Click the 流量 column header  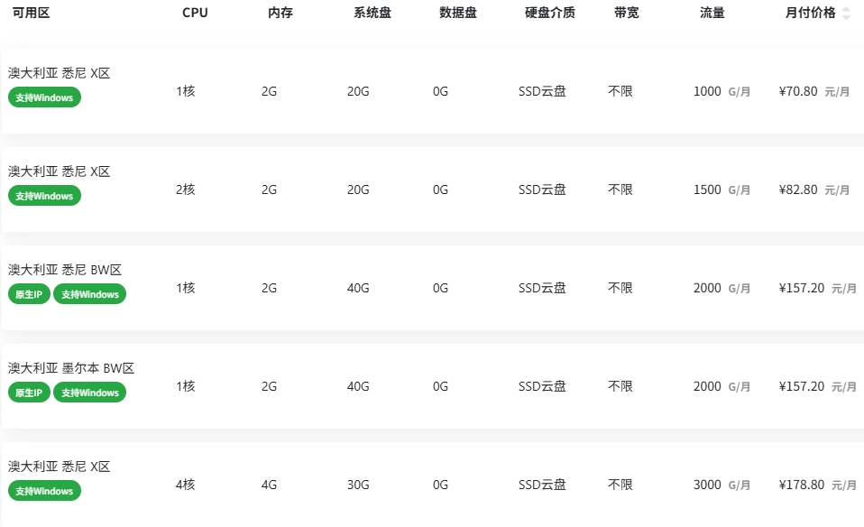(712, 14)
